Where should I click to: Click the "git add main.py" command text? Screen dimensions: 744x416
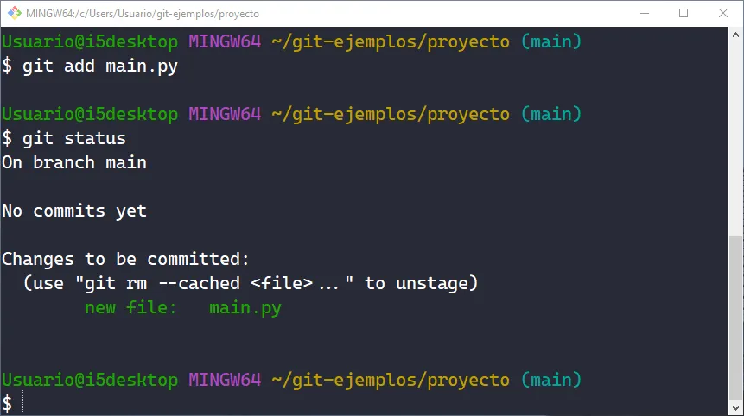100,66
